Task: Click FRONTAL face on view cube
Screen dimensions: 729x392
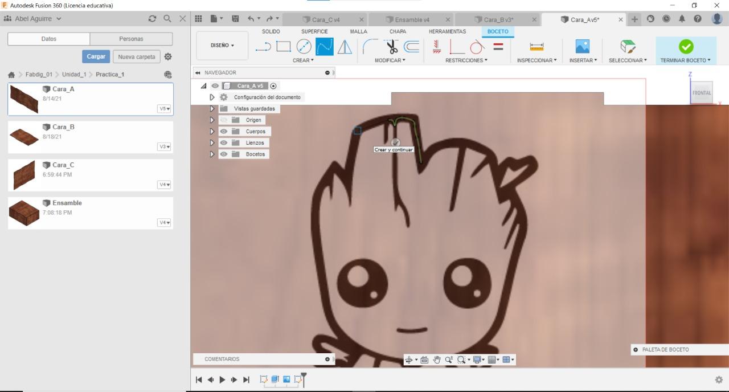Action: [702, 93]
